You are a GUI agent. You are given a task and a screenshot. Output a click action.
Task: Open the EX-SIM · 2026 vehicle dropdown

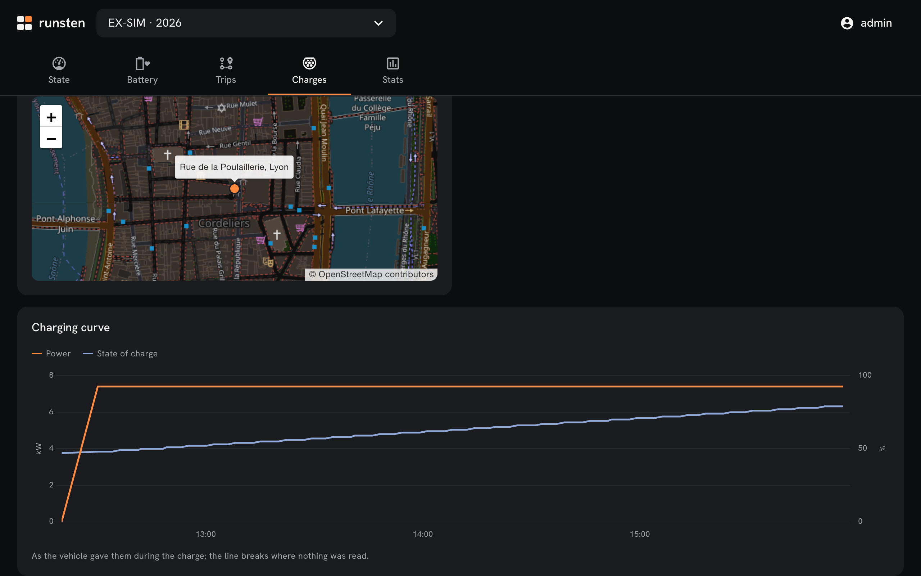246,23
